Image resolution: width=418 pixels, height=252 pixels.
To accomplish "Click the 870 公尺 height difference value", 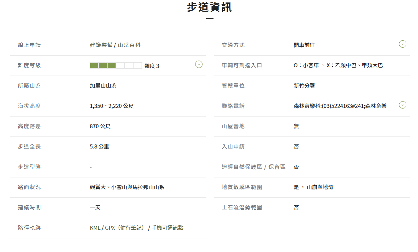I will point(100,126).
